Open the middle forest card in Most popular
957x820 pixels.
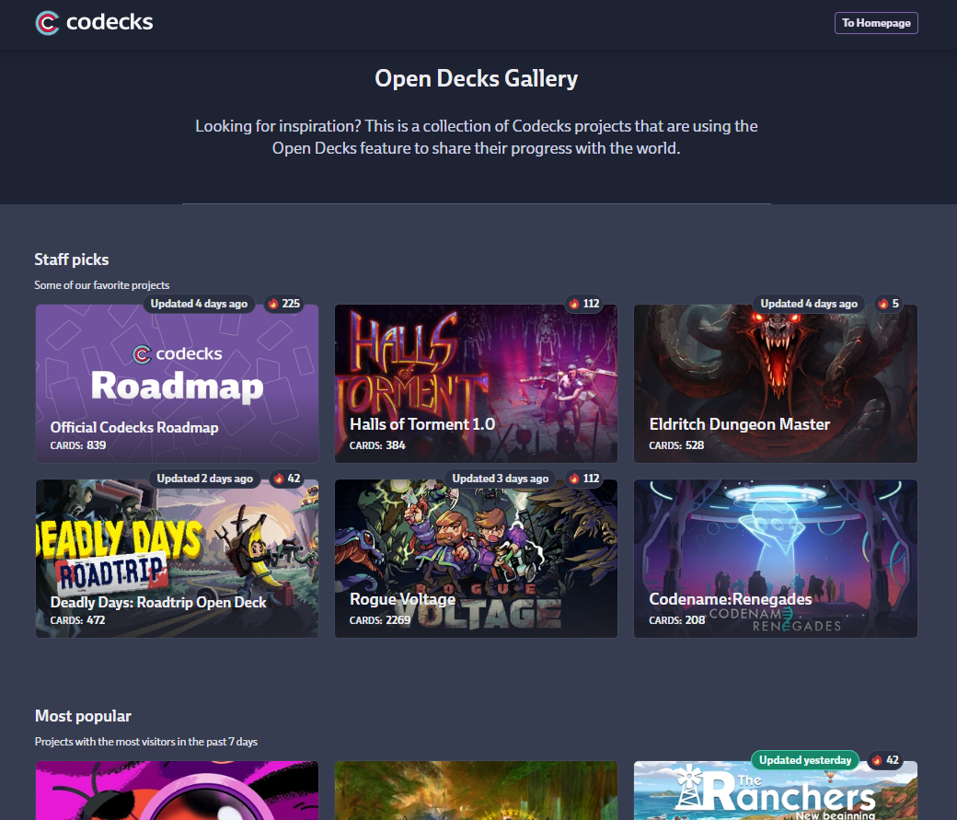click(476, 790)
